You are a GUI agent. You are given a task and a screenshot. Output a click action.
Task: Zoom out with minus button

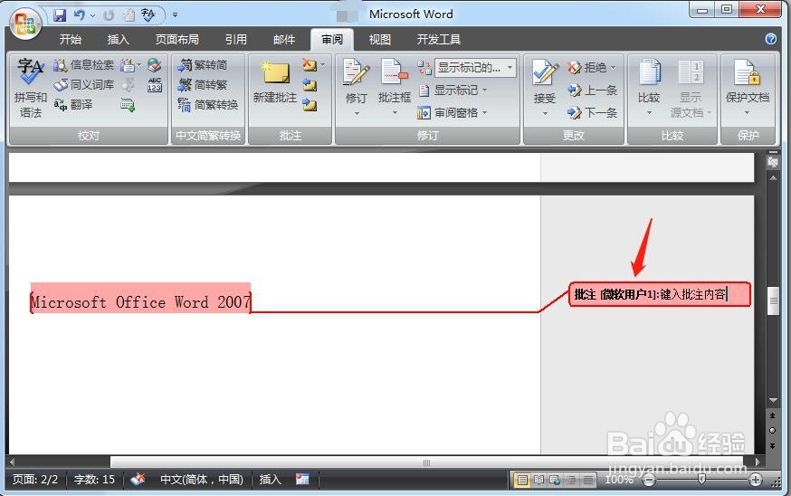649,480
